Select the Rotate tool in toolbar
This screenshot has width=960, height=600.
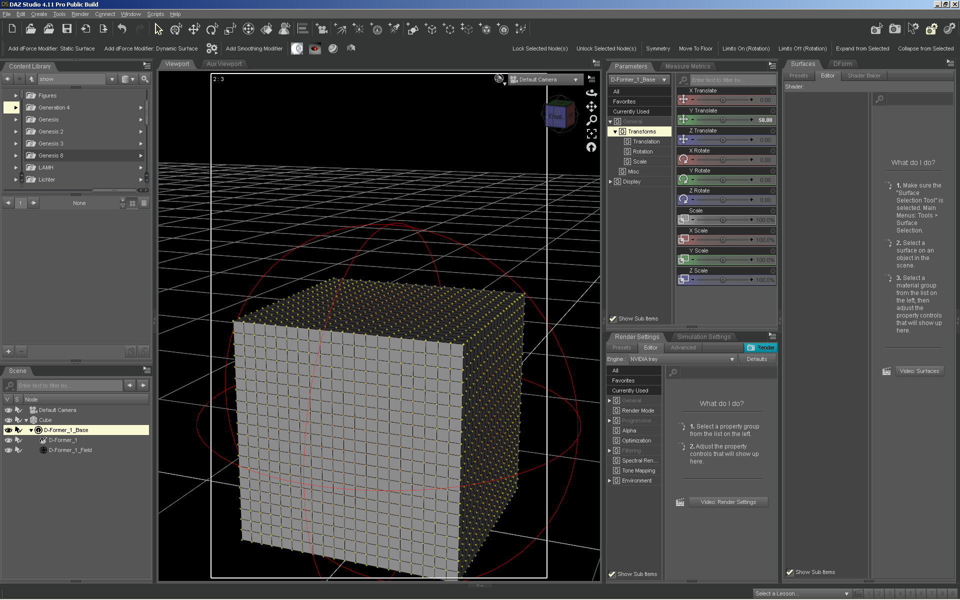[x=211, y=29]
